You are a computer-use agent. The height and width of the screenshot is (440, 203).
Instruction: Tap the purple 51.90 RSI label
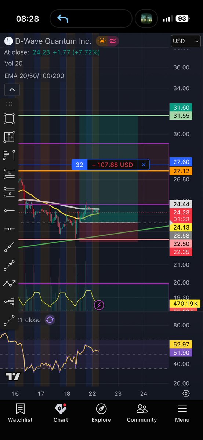point(181,353)
